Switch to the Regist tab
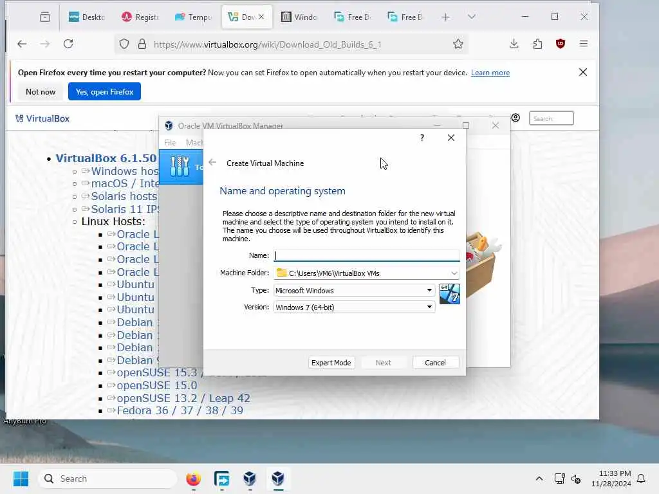 pyautogui.click(x=140, y=17)
